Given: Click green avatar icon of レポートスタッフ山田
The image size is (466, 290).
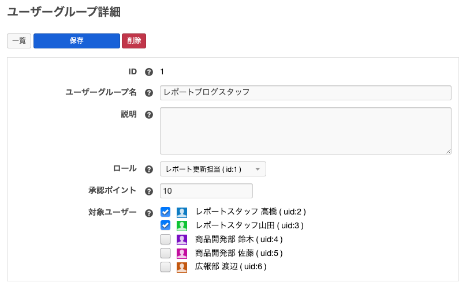Looking at the screenshot, I should 182,225.
